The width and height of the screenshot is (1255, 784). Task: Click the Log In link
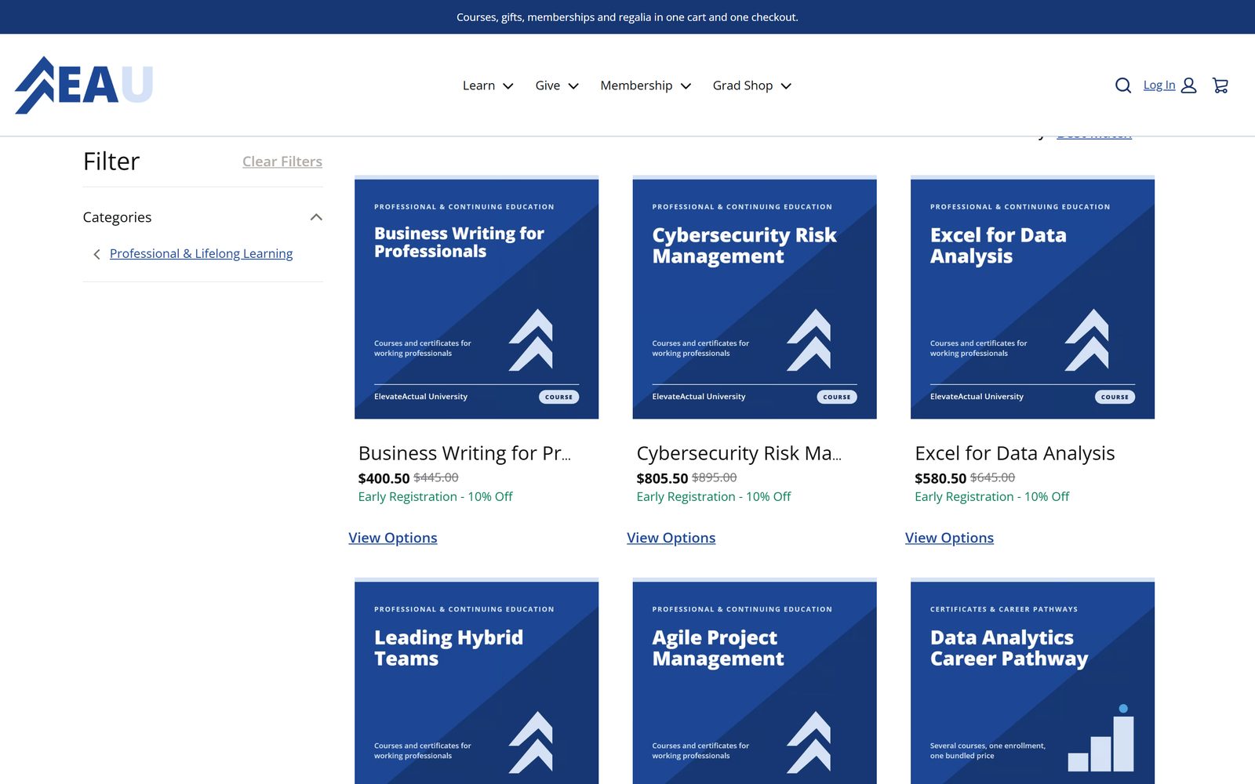pos(1159,85)
